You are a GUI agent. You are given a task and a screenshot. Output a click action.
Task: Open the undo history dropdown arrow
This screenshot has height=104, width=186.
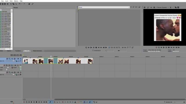(22, 4)
